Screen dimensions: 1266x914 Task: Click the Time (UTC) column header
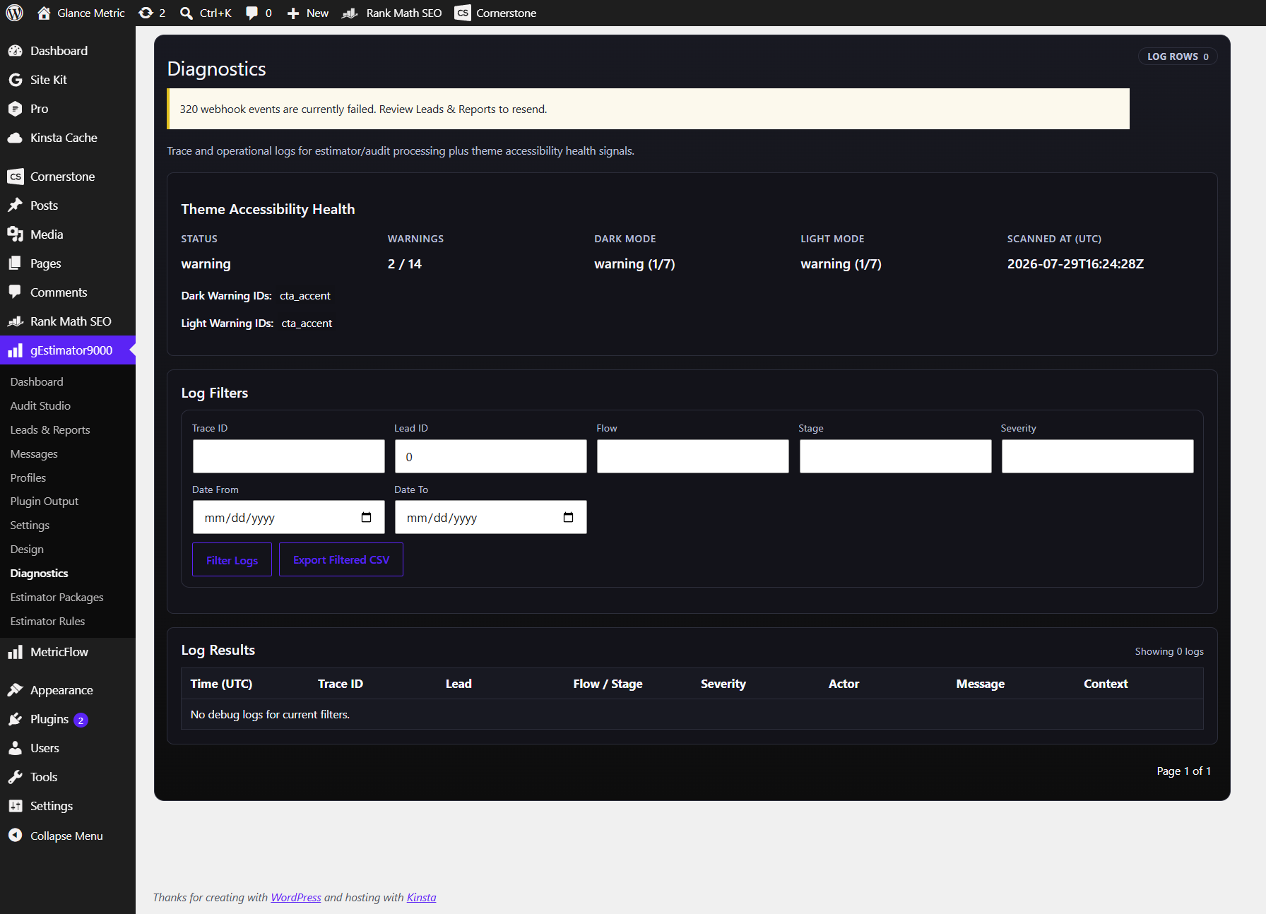pyautogui.click(x=221, y=684)
